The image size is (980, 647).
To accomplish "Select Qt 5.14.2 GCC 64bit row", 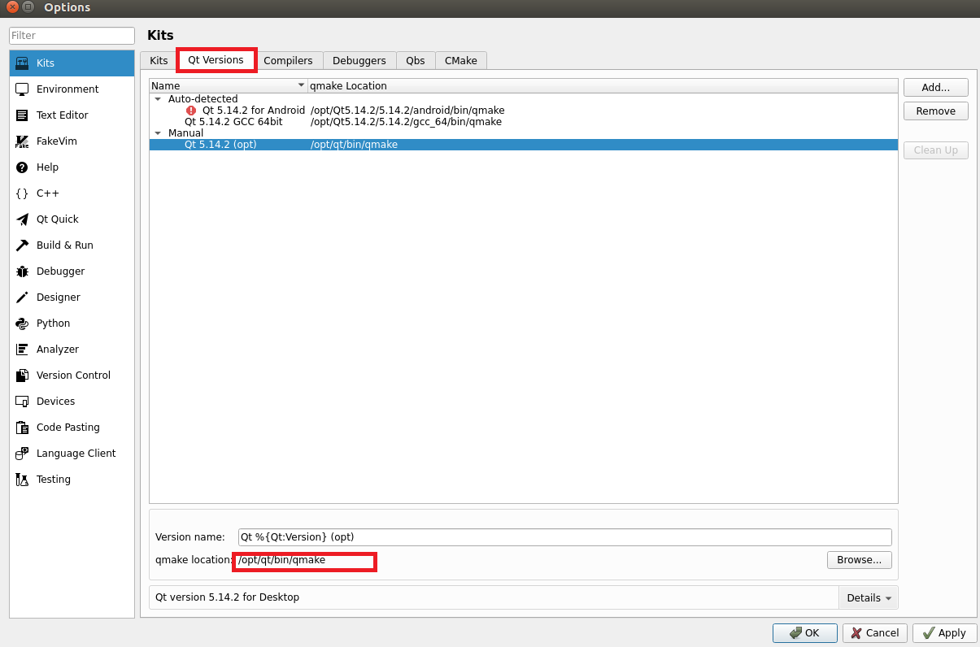I will tap(524, 122).
